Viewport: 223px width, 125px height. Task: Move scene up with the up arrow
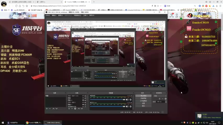[x=54, y=109]
